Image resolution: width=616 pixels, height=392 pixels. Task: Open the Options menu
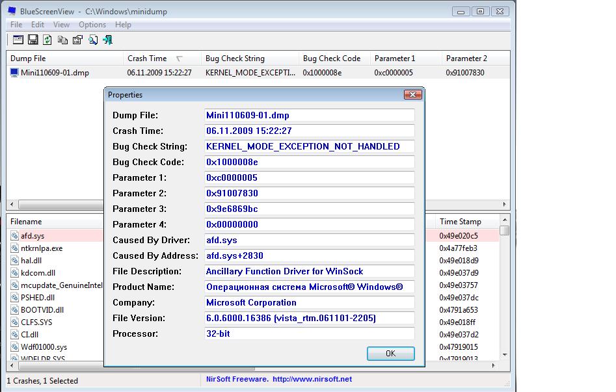tap(92, 24)
